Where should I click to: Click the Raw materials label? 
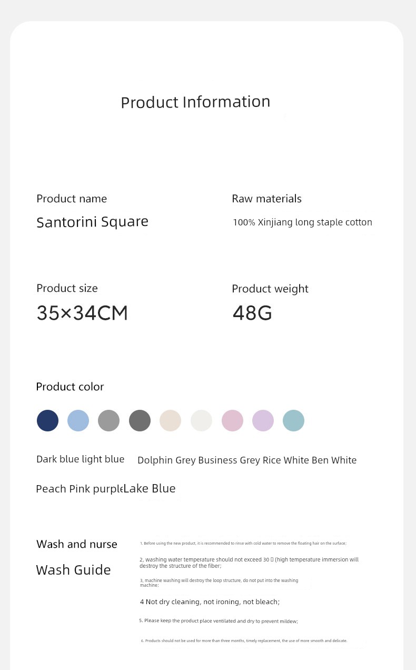266,199
